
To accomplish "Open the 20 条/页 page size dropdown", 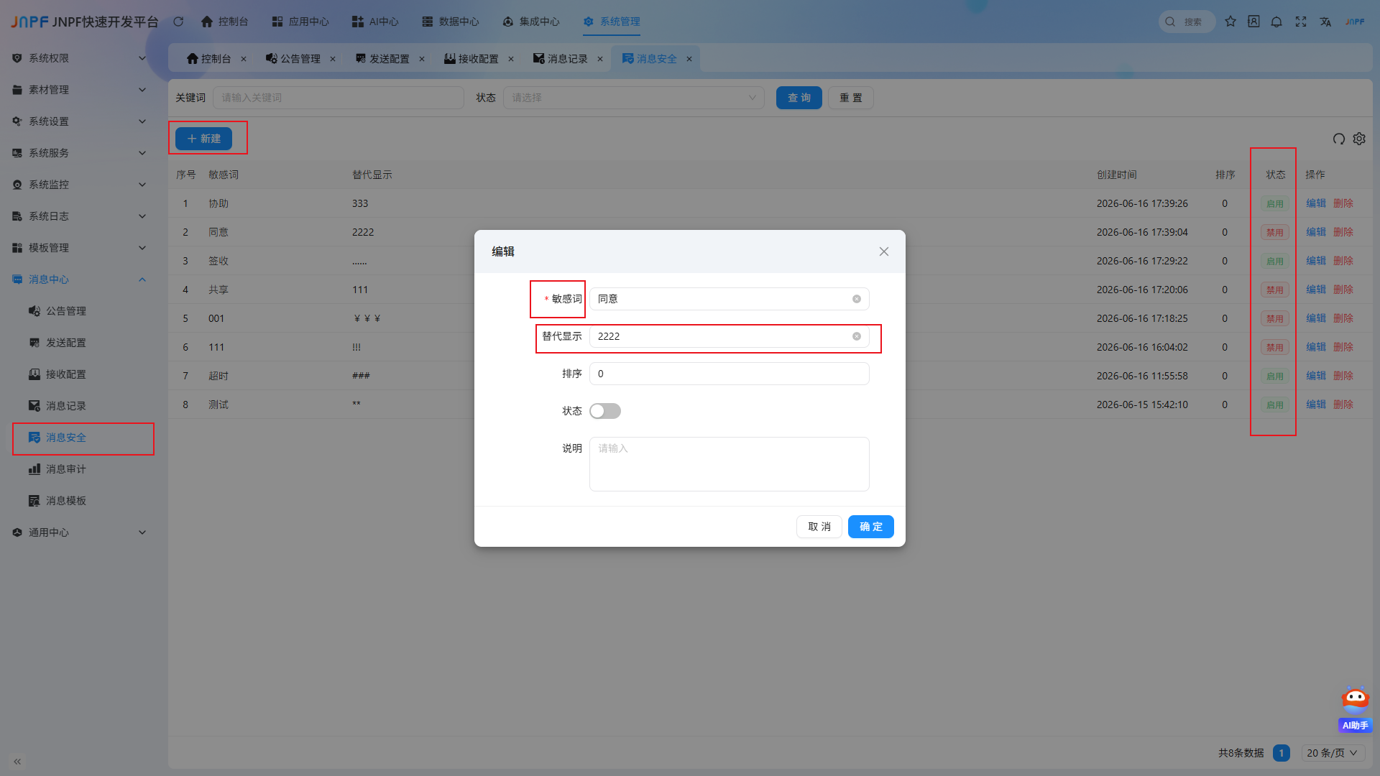I will pos(1333,753).
